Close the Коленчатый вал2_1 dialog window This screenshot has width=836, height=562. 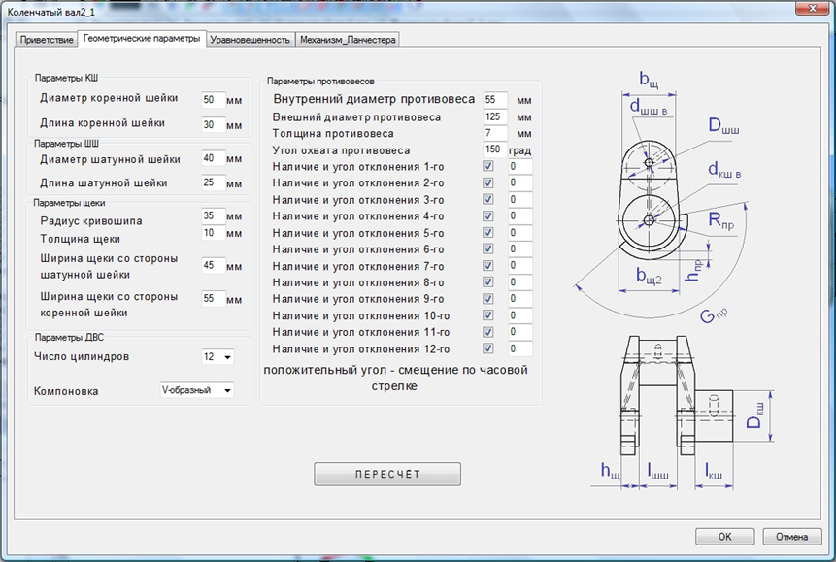tap(813, 9)
